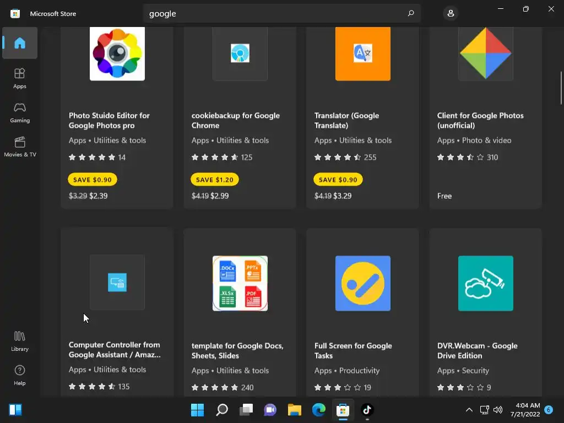This screenshot has width=564, height=423.
Task: Open cookiebackup for Google Chrome app icon
Action: pos(240,53)
